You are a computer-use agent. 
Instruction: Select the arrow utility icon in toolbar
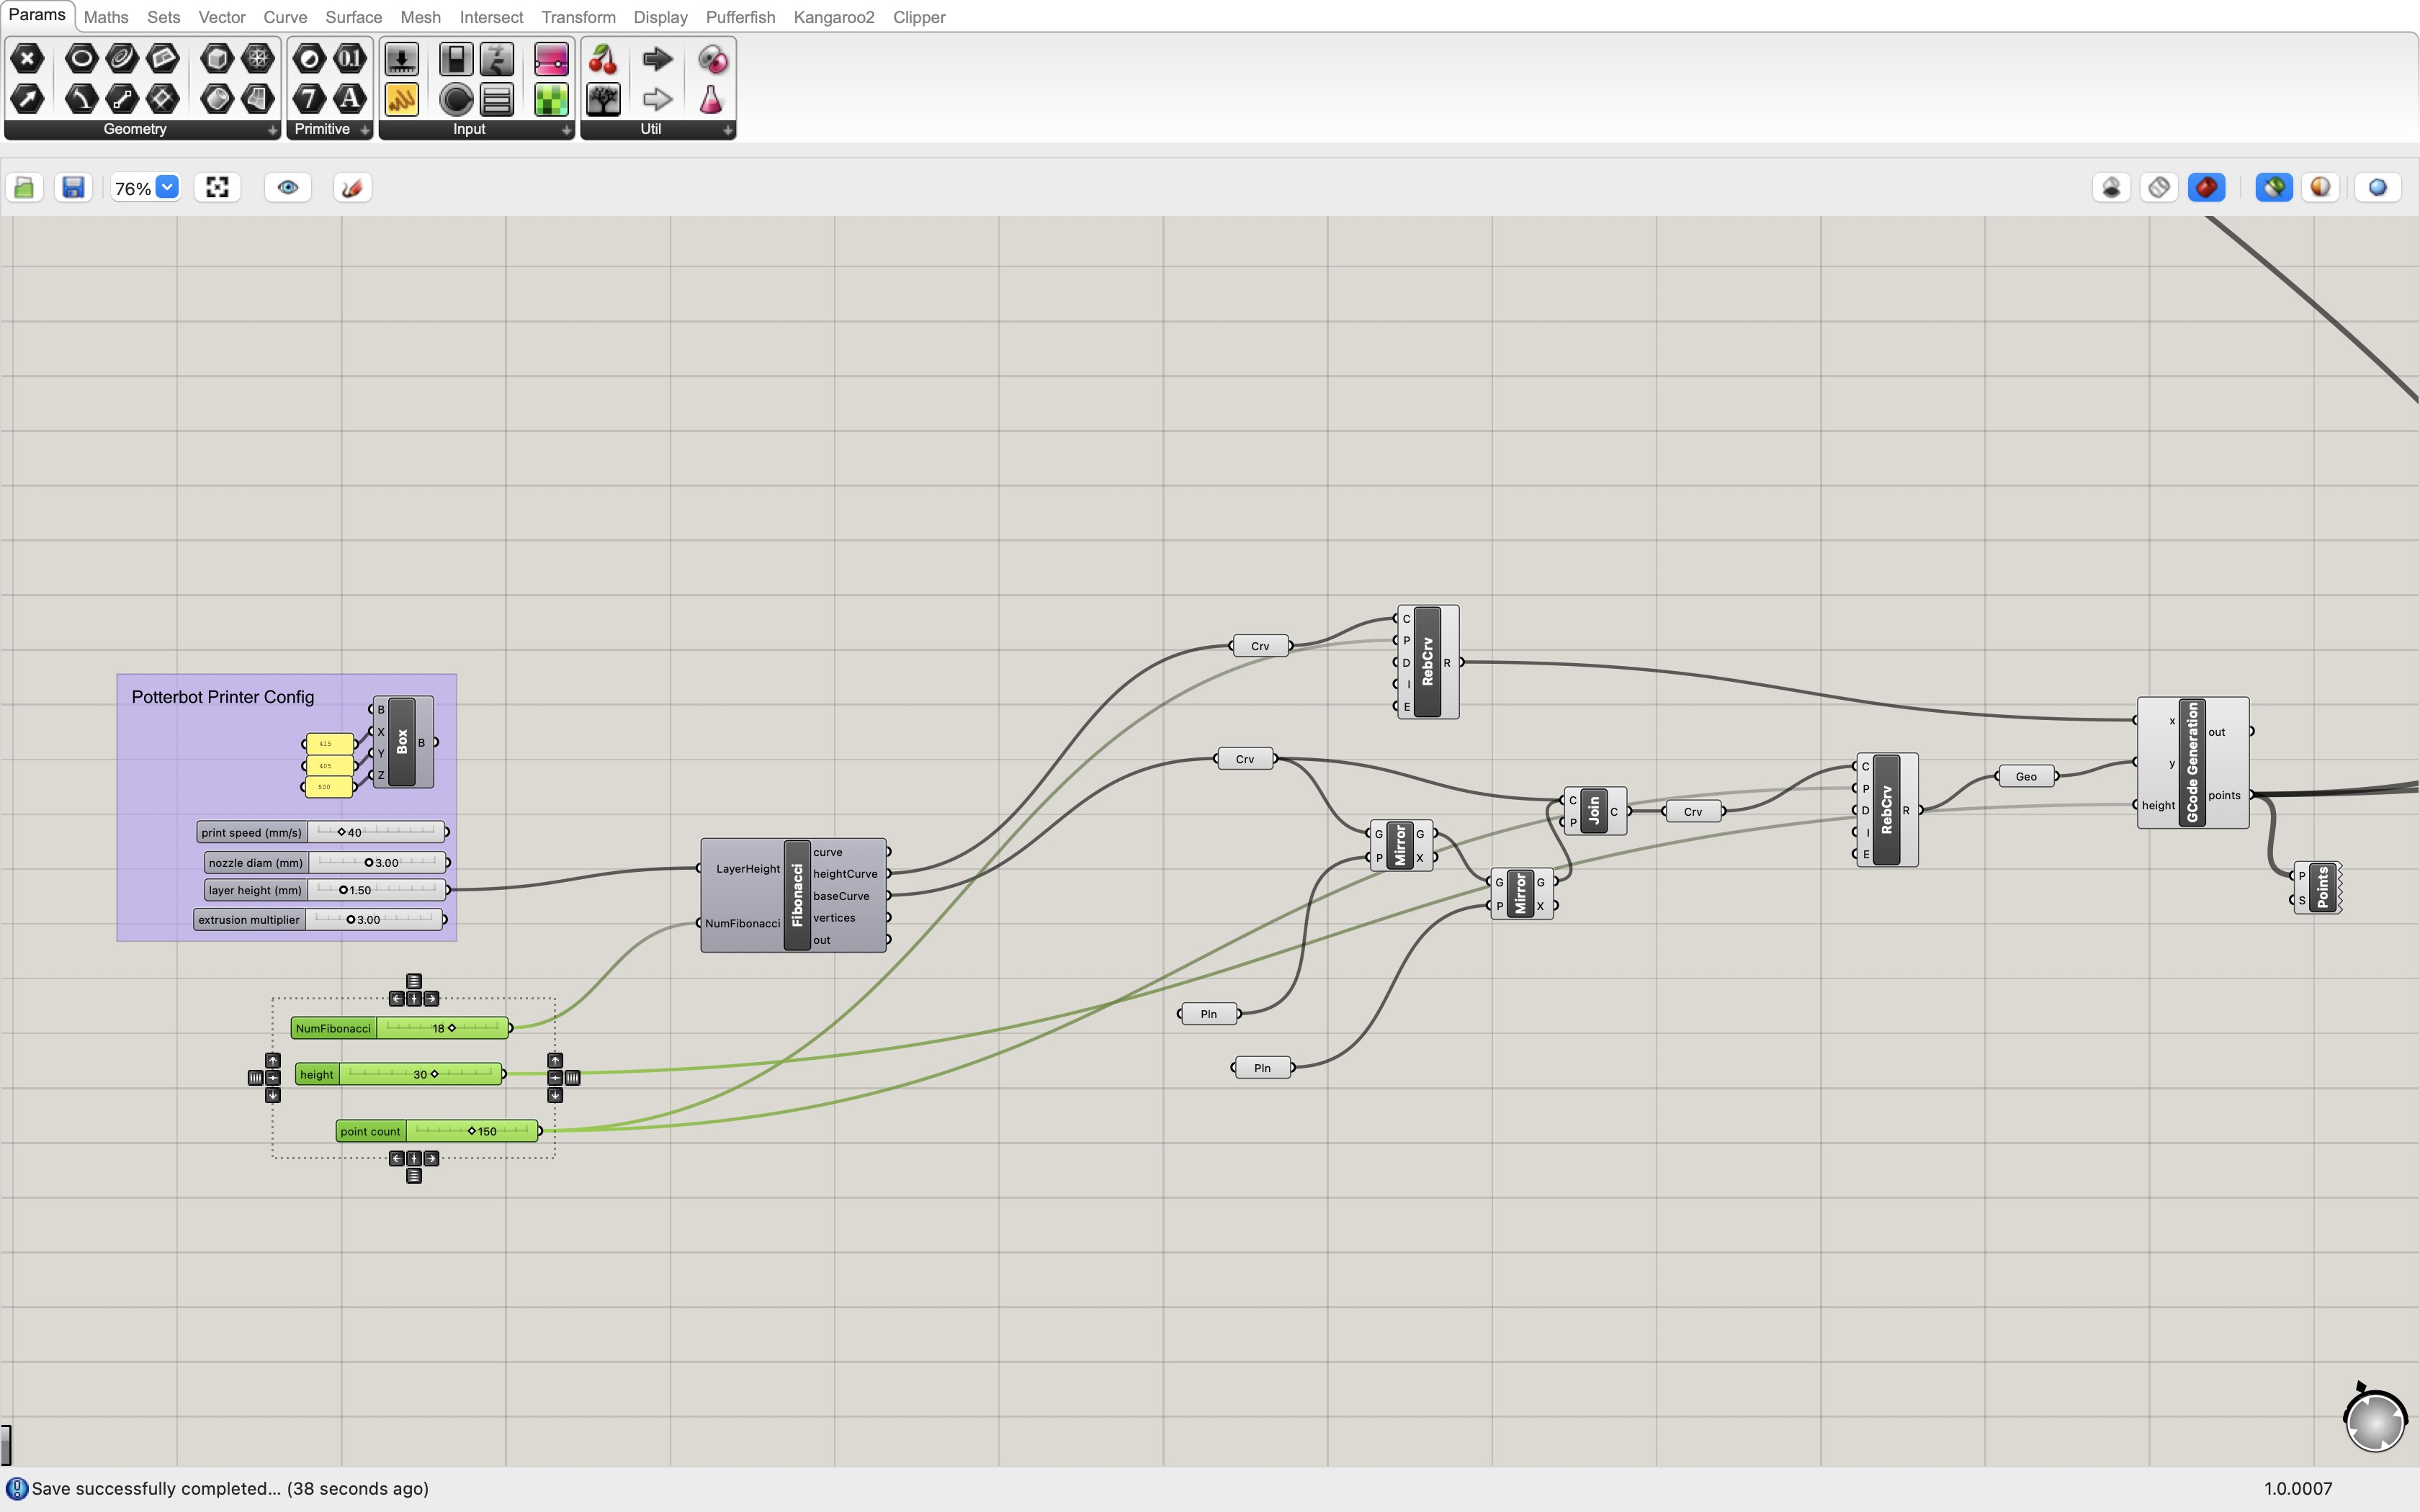pyautogui.click(x=657, y=58)
